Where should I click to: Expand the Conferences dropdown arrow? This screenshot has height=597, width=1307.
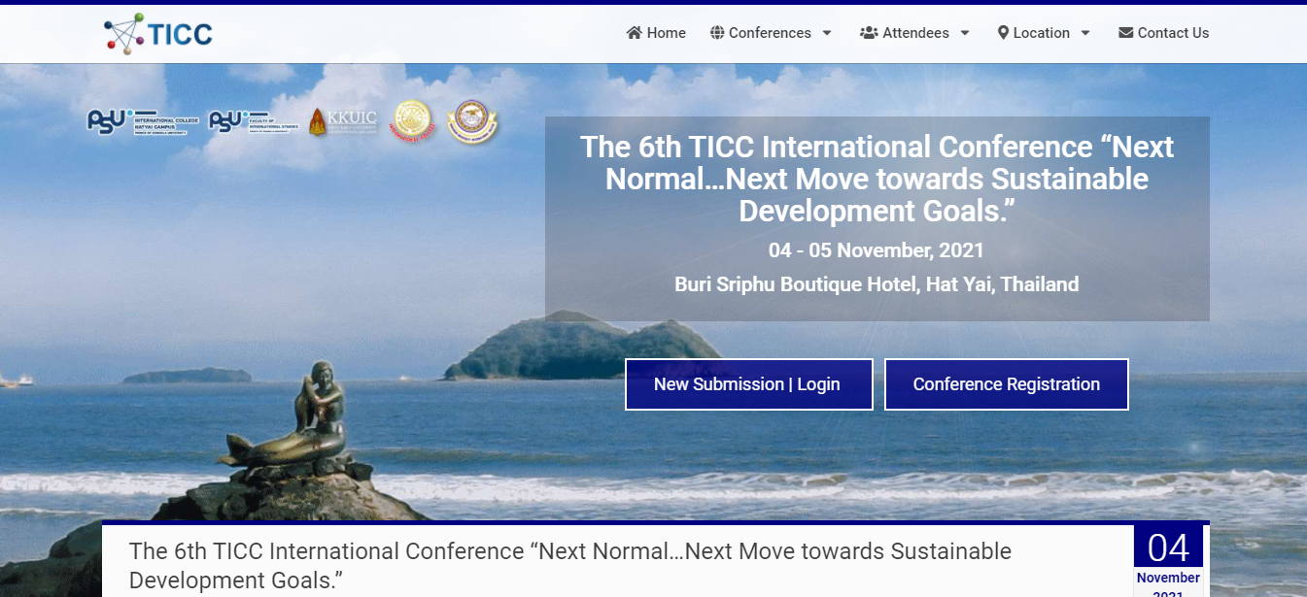coord(827,33)
